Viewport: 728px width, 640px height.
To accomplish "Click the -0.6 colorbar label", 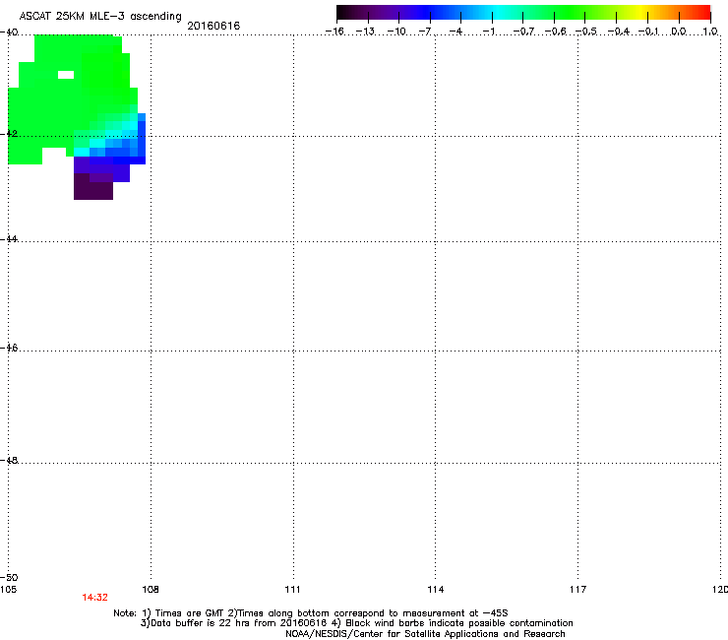I will pos(555,32).
